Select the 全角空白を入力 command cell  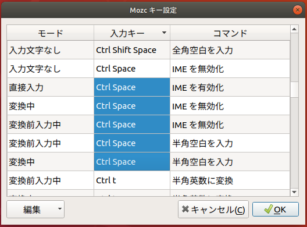pyautogui.click(x=230, y=50)
